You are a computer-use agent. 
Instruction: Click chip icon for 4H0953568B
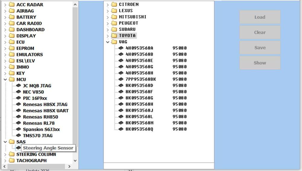pyautogui.click(x=121, y=54)
